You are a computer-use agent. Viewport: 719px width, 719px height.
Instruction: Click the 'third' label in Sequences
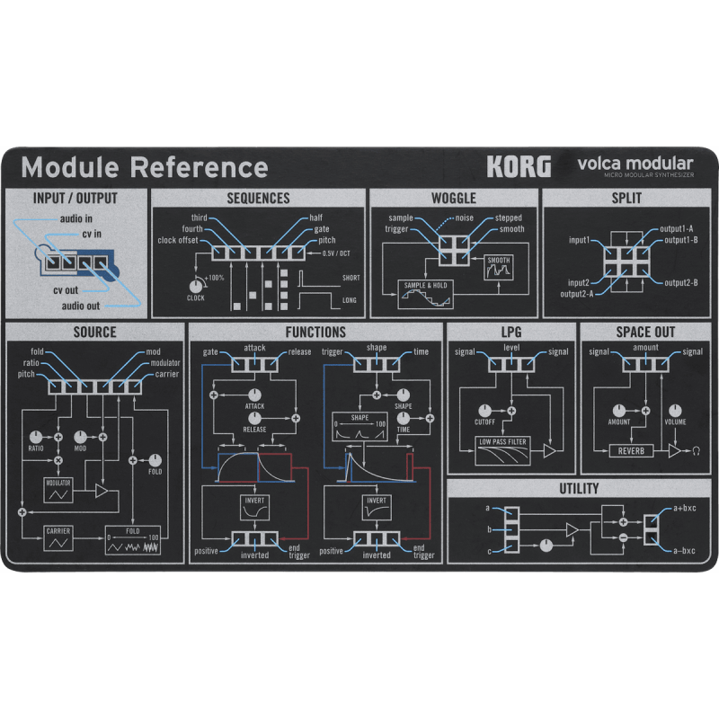[x=199, y=217]
